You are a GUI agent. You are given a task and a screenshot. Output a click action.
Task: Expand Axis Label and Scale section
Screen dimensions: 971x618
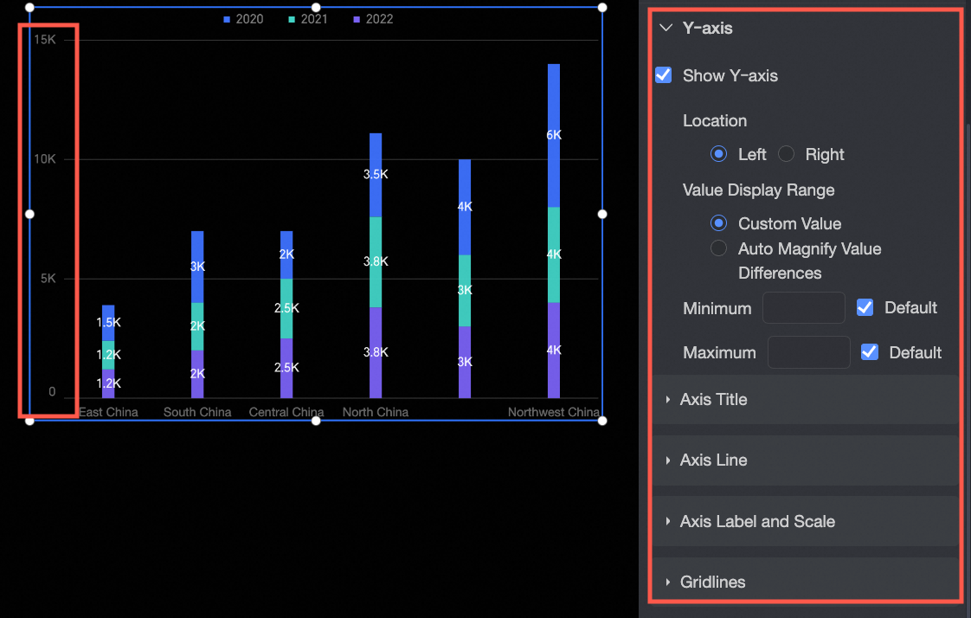(x=805, y=521)
